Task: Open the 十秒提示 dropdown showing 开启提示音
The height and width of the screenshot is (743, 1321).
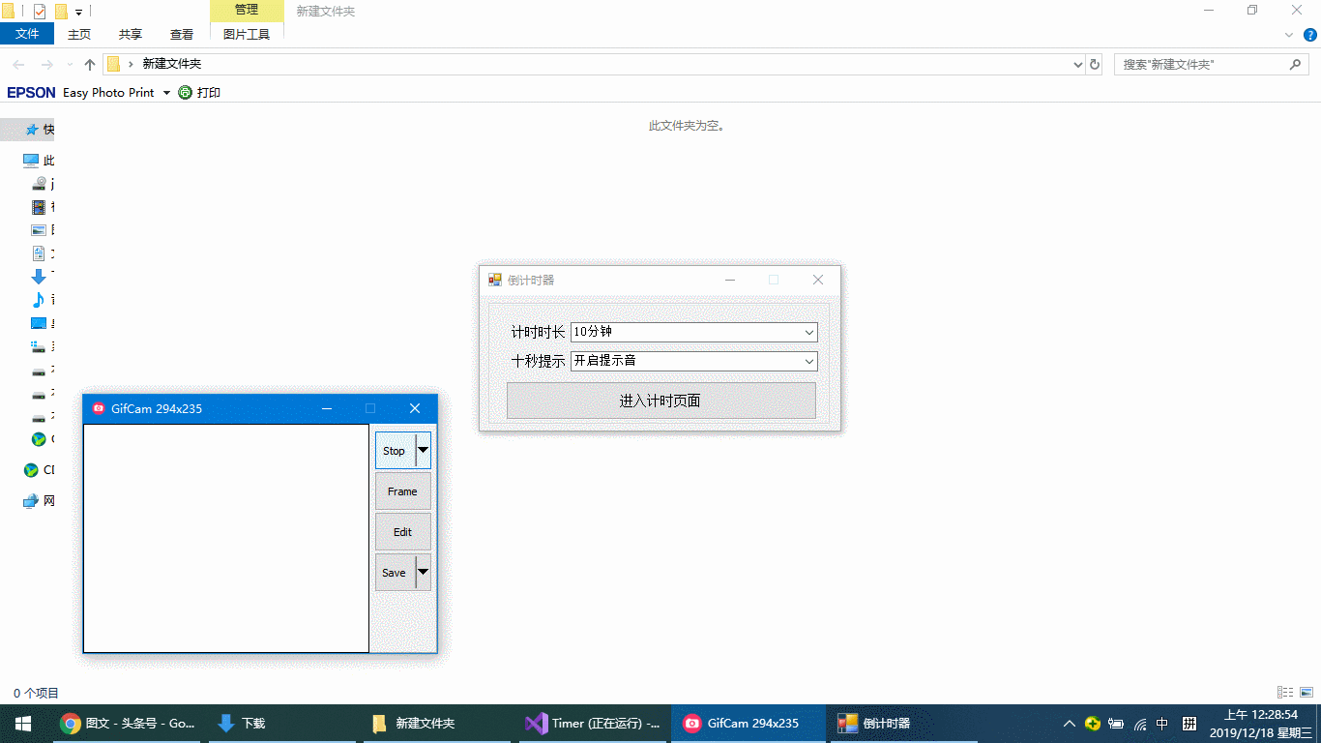Action: click(808, 360)
